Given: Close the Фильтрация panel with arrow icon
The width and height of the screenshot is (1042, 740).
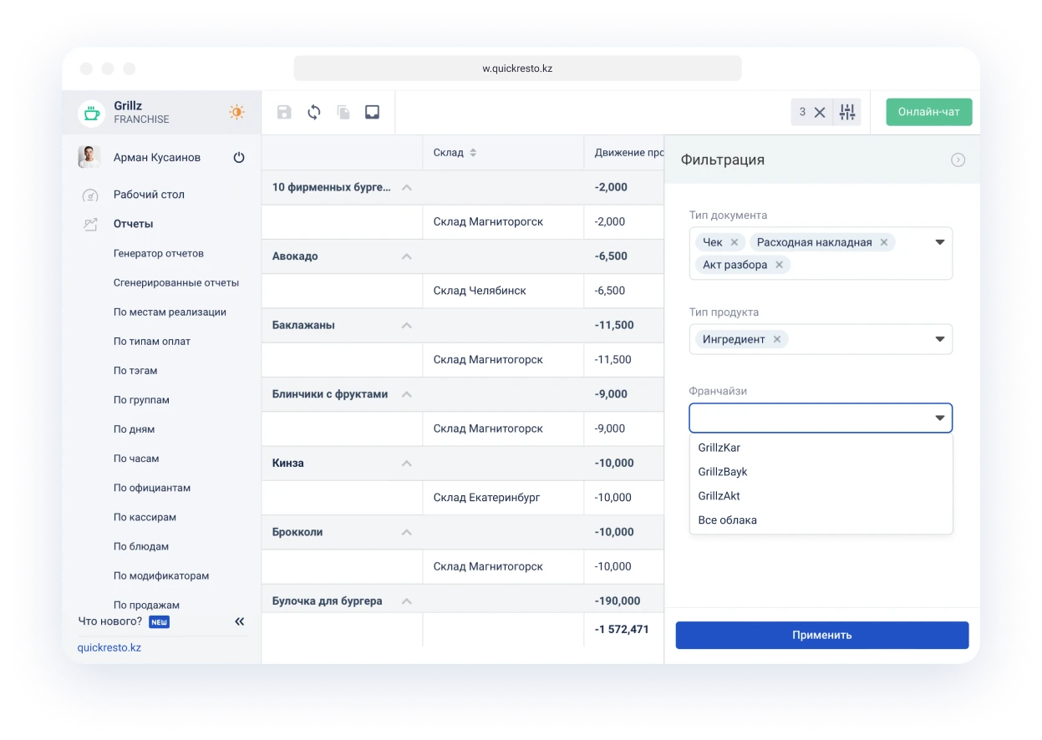Looking at the screenshot, I should tap(958, 160).
